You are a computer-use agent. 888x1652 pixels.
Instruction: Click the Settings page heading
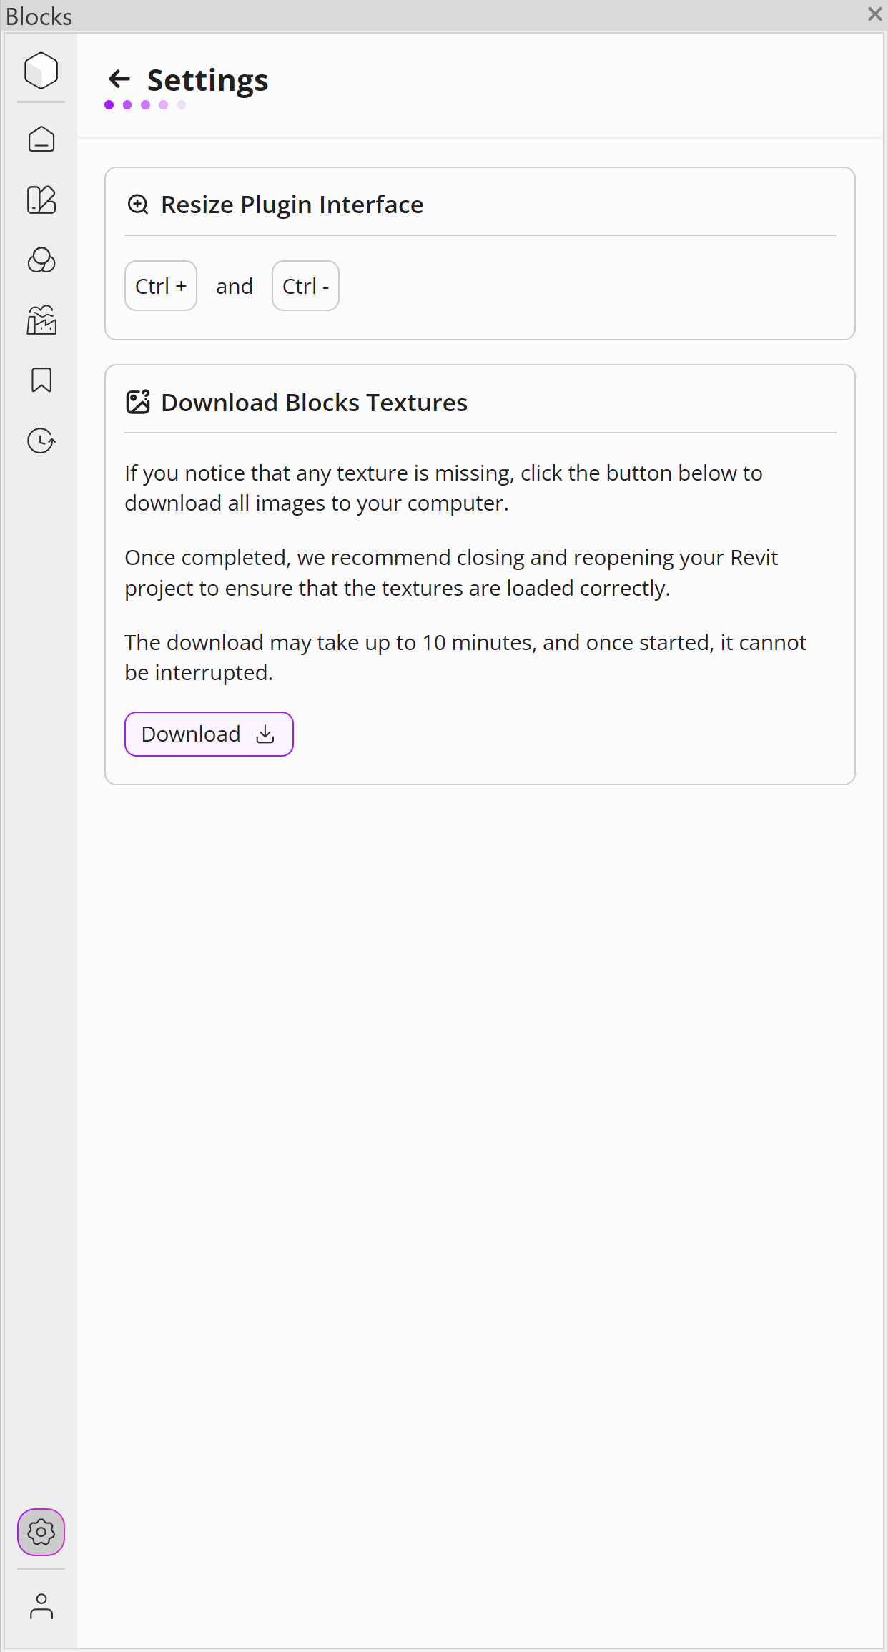tap(207, 80)
